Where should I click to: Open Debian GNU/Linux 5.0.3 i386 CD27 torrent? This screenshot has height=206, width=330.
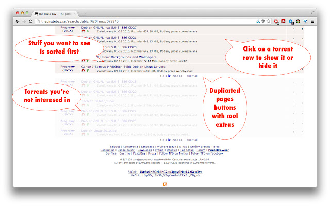point(109,27)
